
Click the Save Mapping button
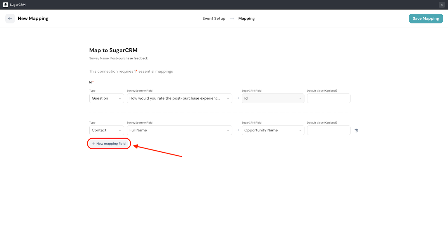click(x=426, y=18)
